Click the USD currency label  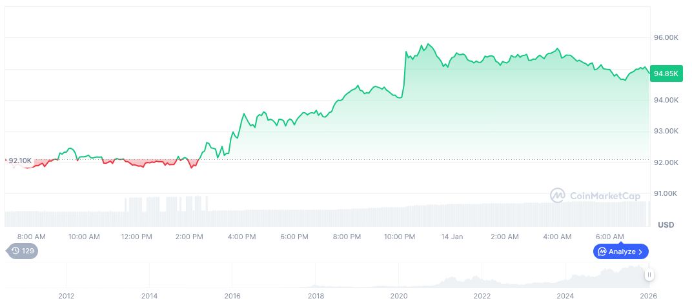coord(666,224)
